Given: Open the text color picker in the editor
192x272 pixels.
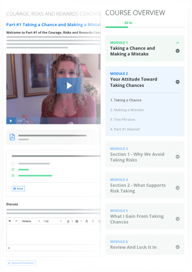Looking at the screenshot, I should [x=68, y=221].
